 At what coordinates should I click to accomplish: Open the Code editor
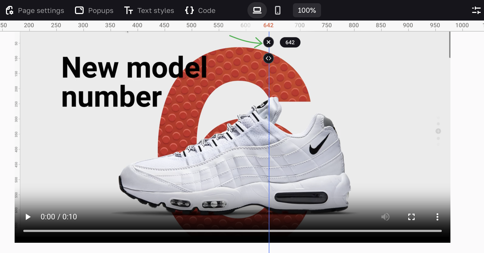pos(200,11)
